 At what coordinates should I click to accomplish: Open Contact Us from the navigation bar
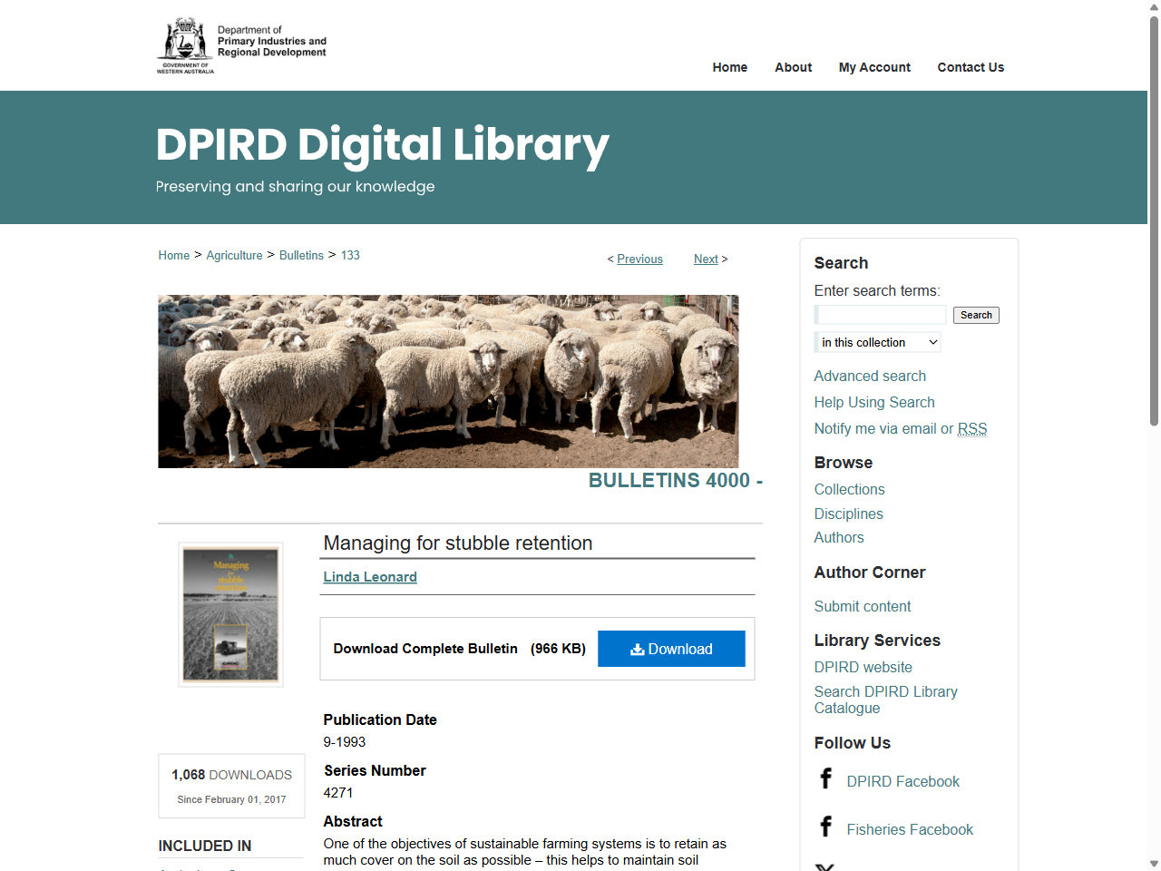[x=971, y=67]
